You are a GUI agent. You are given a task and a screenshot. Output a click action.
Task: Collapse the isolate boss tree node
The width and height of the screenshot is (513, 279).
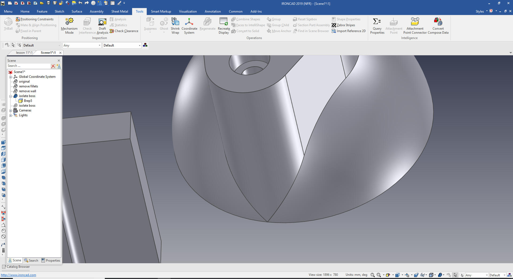(x=11, y=96)
